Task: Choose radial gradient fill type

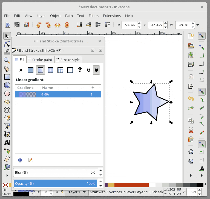Action: tap(50, 70)
